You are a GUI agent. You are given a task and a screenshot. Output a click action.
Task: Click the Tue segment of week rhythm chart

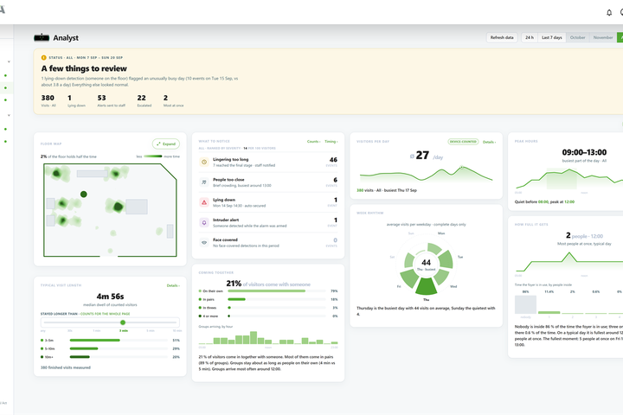point(446,259)
